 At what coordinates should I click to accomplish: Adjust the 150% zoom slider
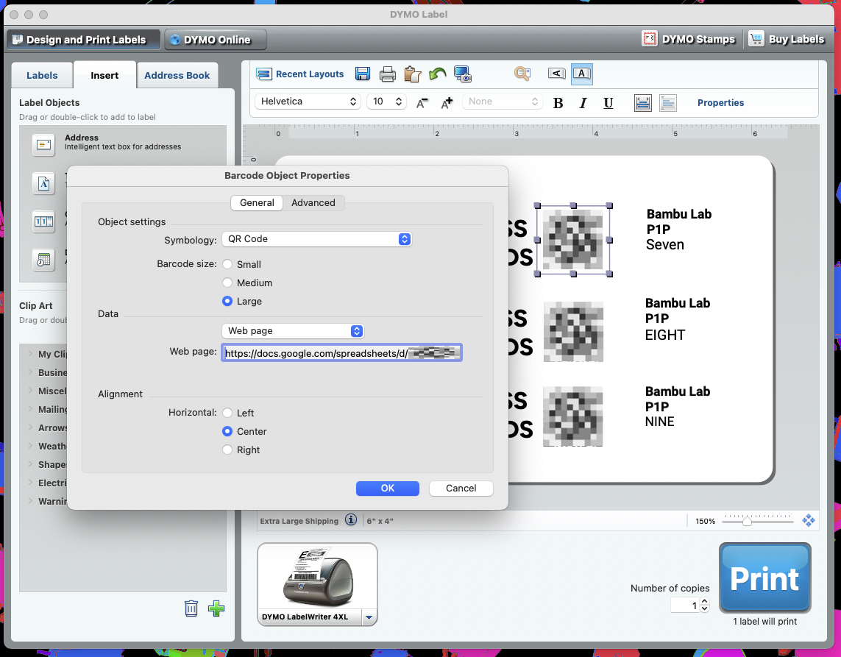tap(747, 521)
